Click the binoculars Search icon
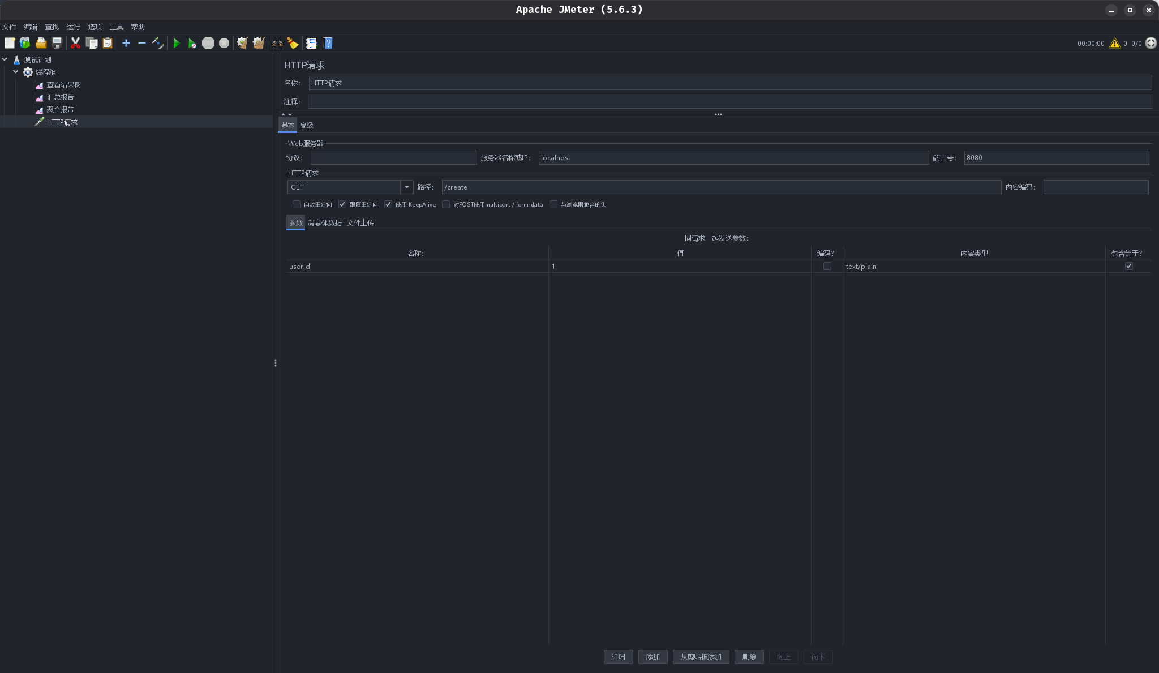Viewport: 1159px width, 673px height. pyautogui.click(x=277, y=43)
